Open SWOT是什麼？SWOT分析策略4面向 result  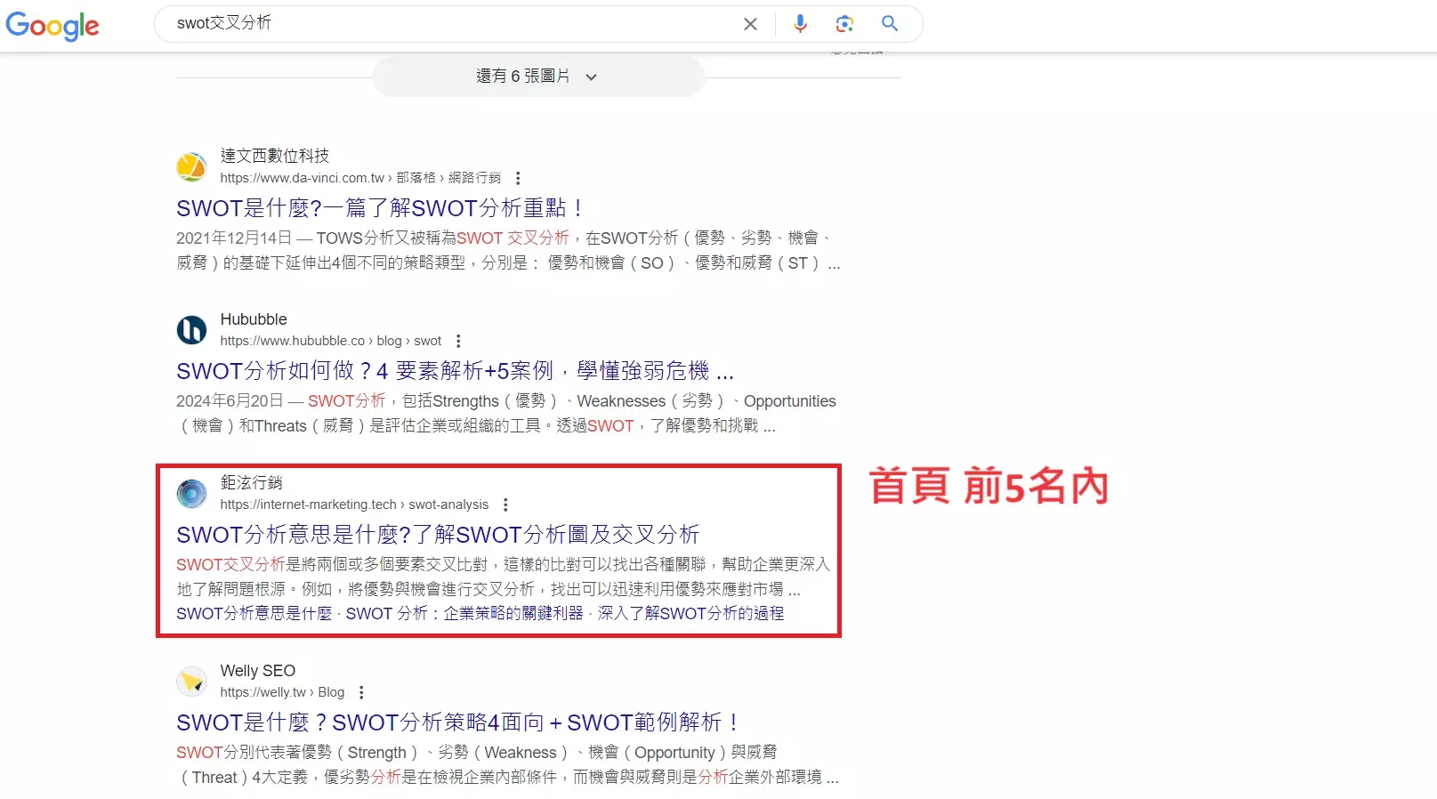pyautogui.click(x=457, y=722)
